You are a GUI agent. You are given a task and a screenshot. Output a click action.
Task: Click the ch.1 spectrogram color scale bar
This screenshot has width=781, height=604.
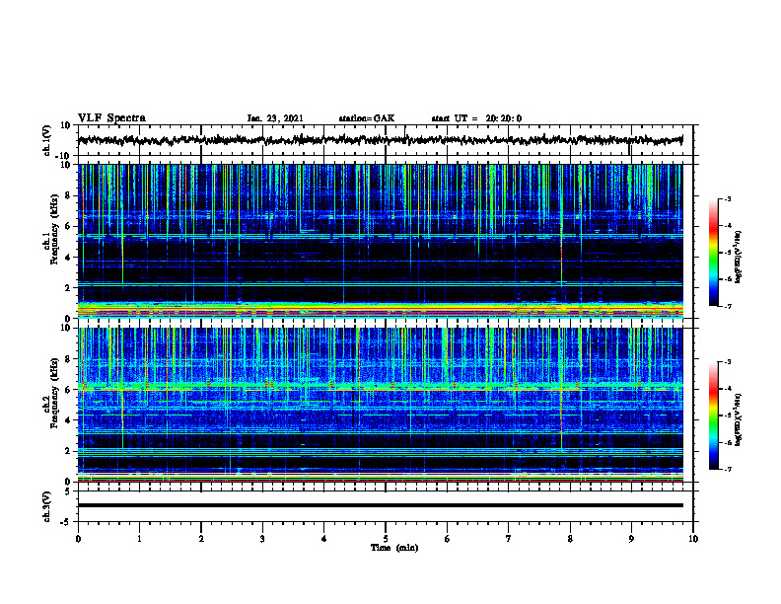(714, 253)
